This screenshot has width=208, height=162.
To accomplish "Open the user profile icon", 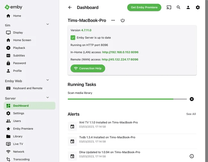I will 188,7.
